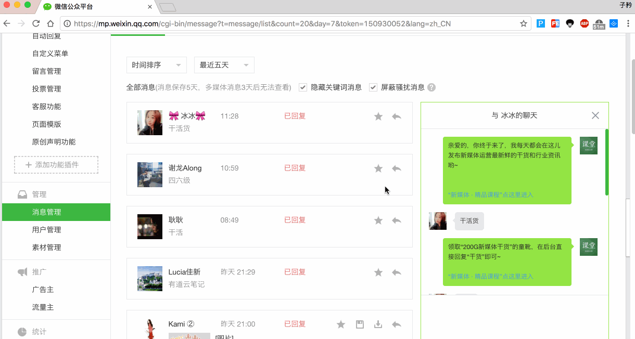
Task: Toggle the 隐藏关键词消息 checkbox
Action: 303,87
